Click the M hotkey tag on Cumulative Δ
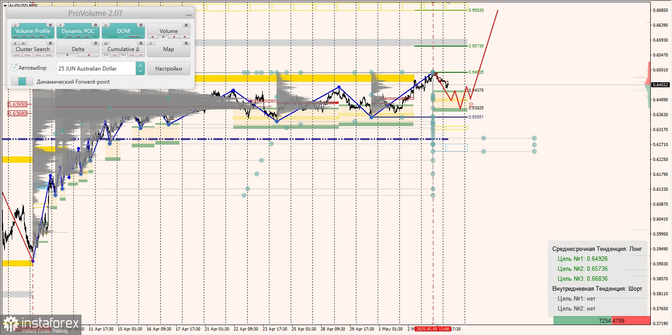The width and height of the screenshot is (672, 335). click(x=106, y=43)
